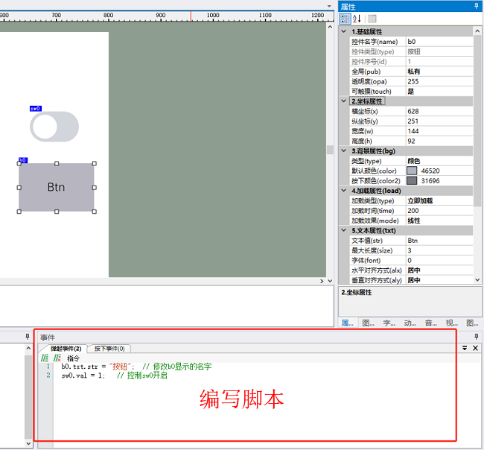484x450 pixels.
Task: Click the comment lines icon
Action: tap(45, 358)
